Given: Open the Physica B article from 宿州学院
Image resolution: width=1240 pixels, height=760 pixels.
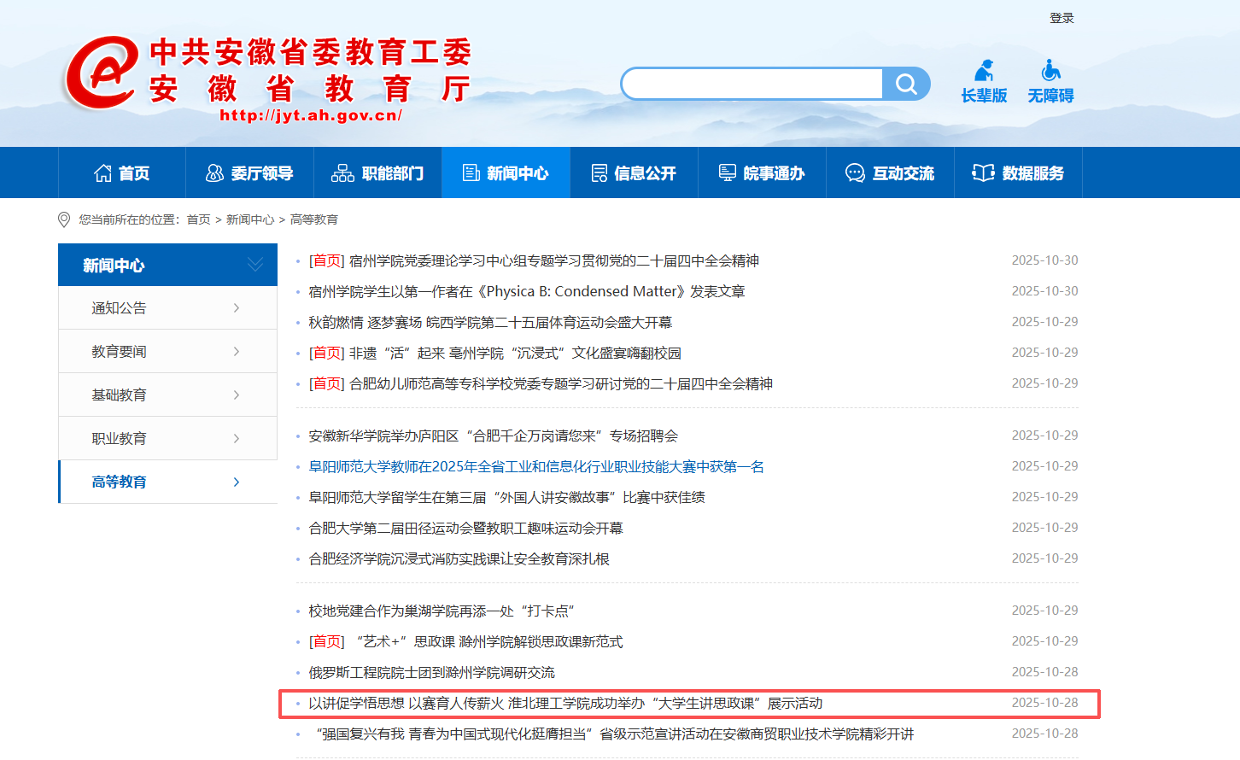Looking at the screenshot, I should pyautogui.click(x=526, y=292).
